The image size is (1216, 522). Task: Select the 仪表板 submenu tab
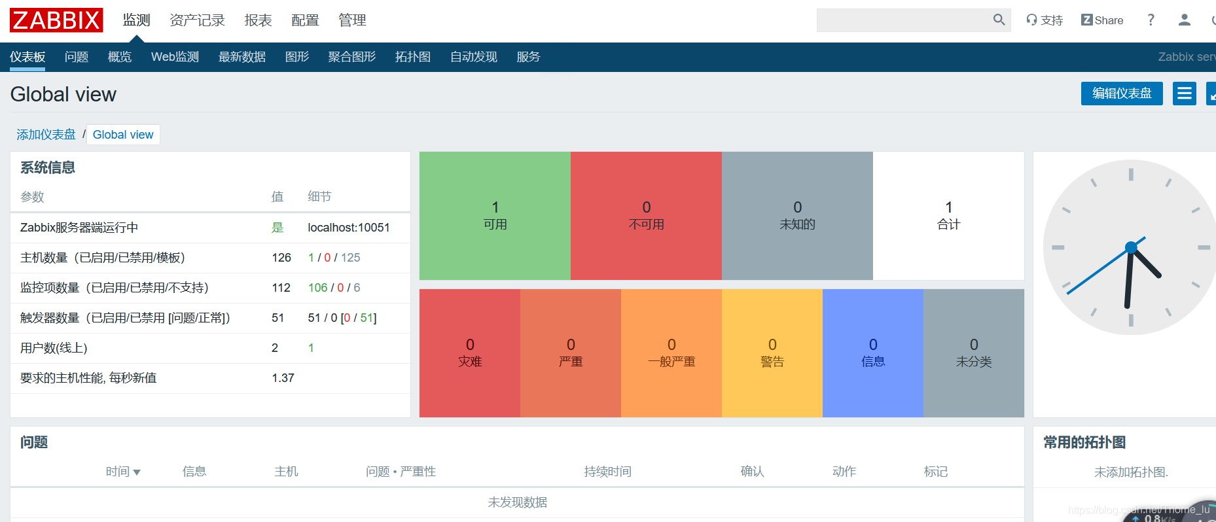pyautogui.click(x=27, y=57)
